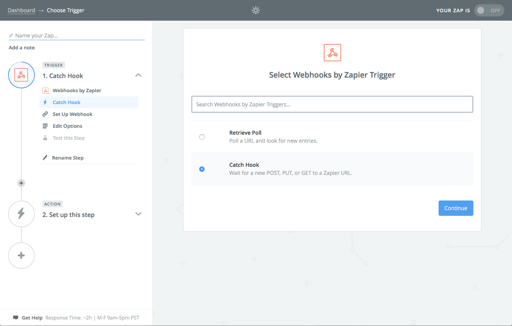Screen dimensions: 512x326
Task: Click 'Wait for a new POST, PUT, or GET' text
Action: click(291, 173)
